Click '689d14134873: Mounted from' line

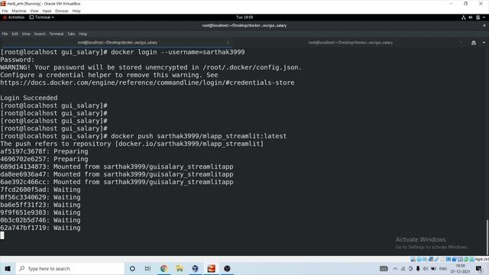[x=117, y=167]
